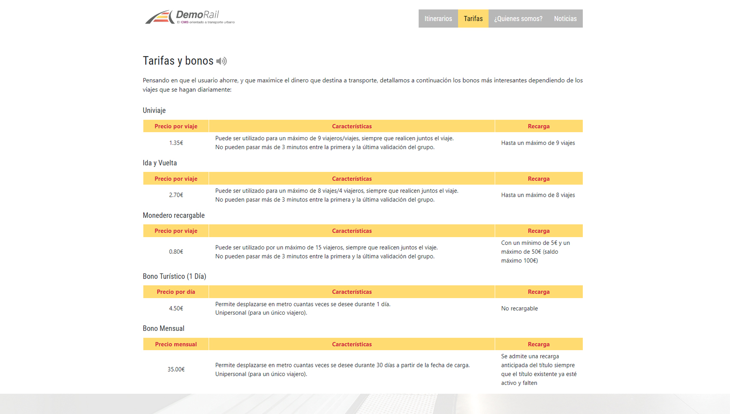Click the Univiaje section heading
The width and height of the screenshot is (730, 414).
coord(154,111)
